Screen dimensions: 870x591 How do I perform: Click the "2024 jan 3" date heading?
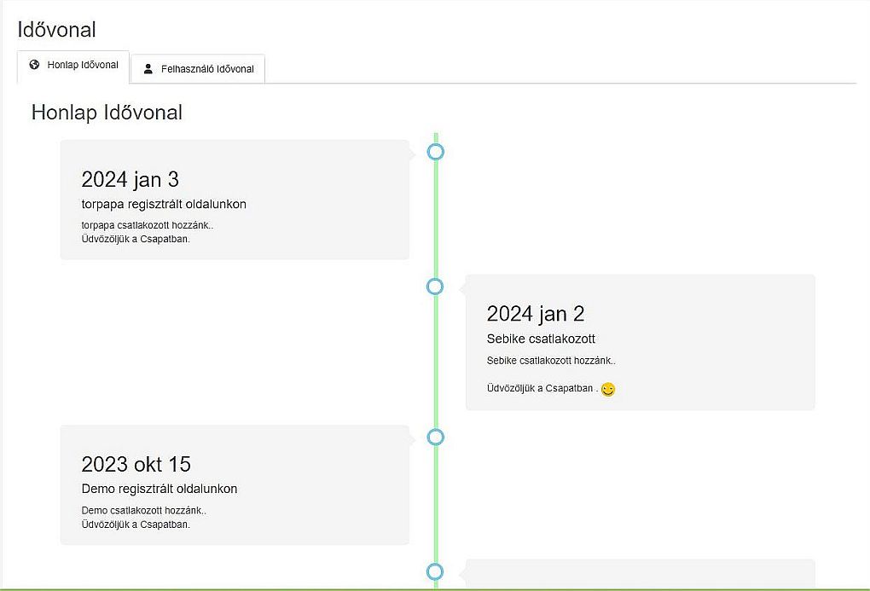pos(130,179)
